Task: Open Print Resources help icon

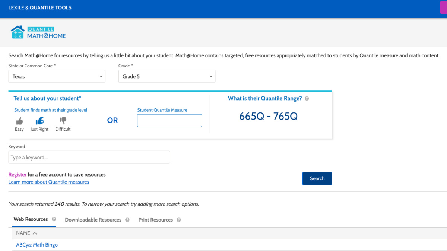Action: [179, 220]
